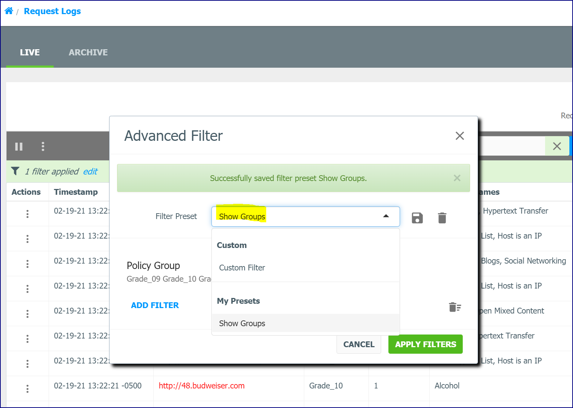The height and width of the screenshot is (408, 573).
Task: Select the Custom Filter option
Action: [x=305, y=268]
